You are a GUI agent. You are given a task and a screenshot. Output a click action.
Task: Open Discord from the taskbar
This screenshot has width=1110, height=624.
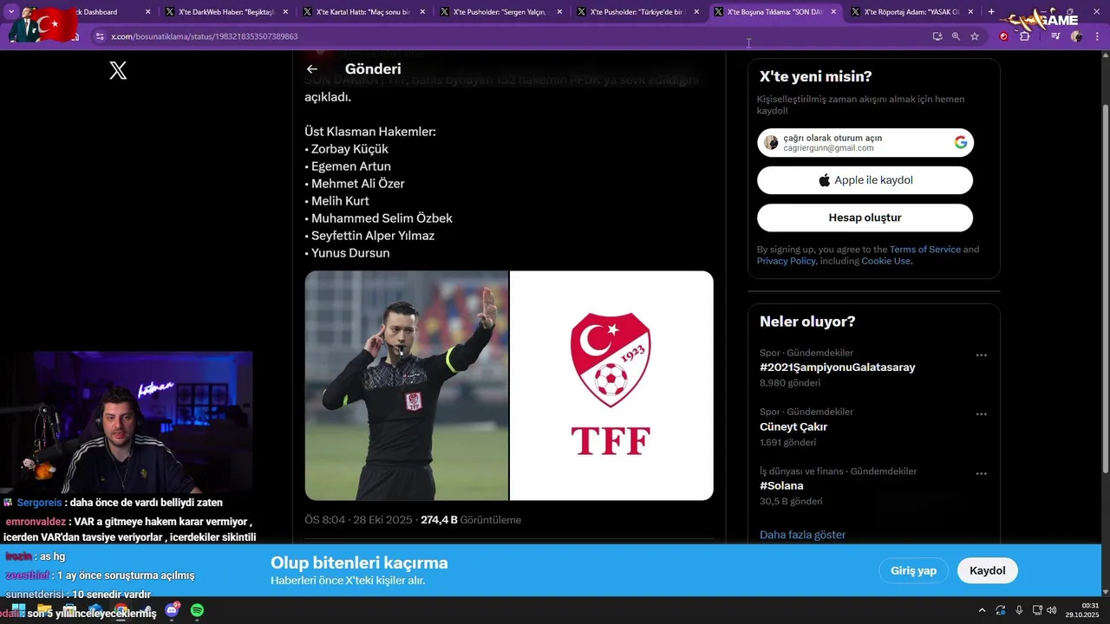(172, 610)
